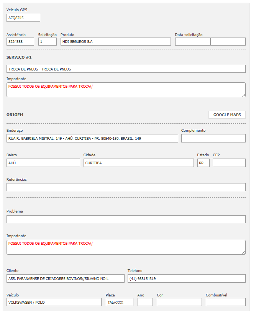Select the empty CEP input
Image resolution: width=256 pixels, height=311 pixels.
coord(229,163)
